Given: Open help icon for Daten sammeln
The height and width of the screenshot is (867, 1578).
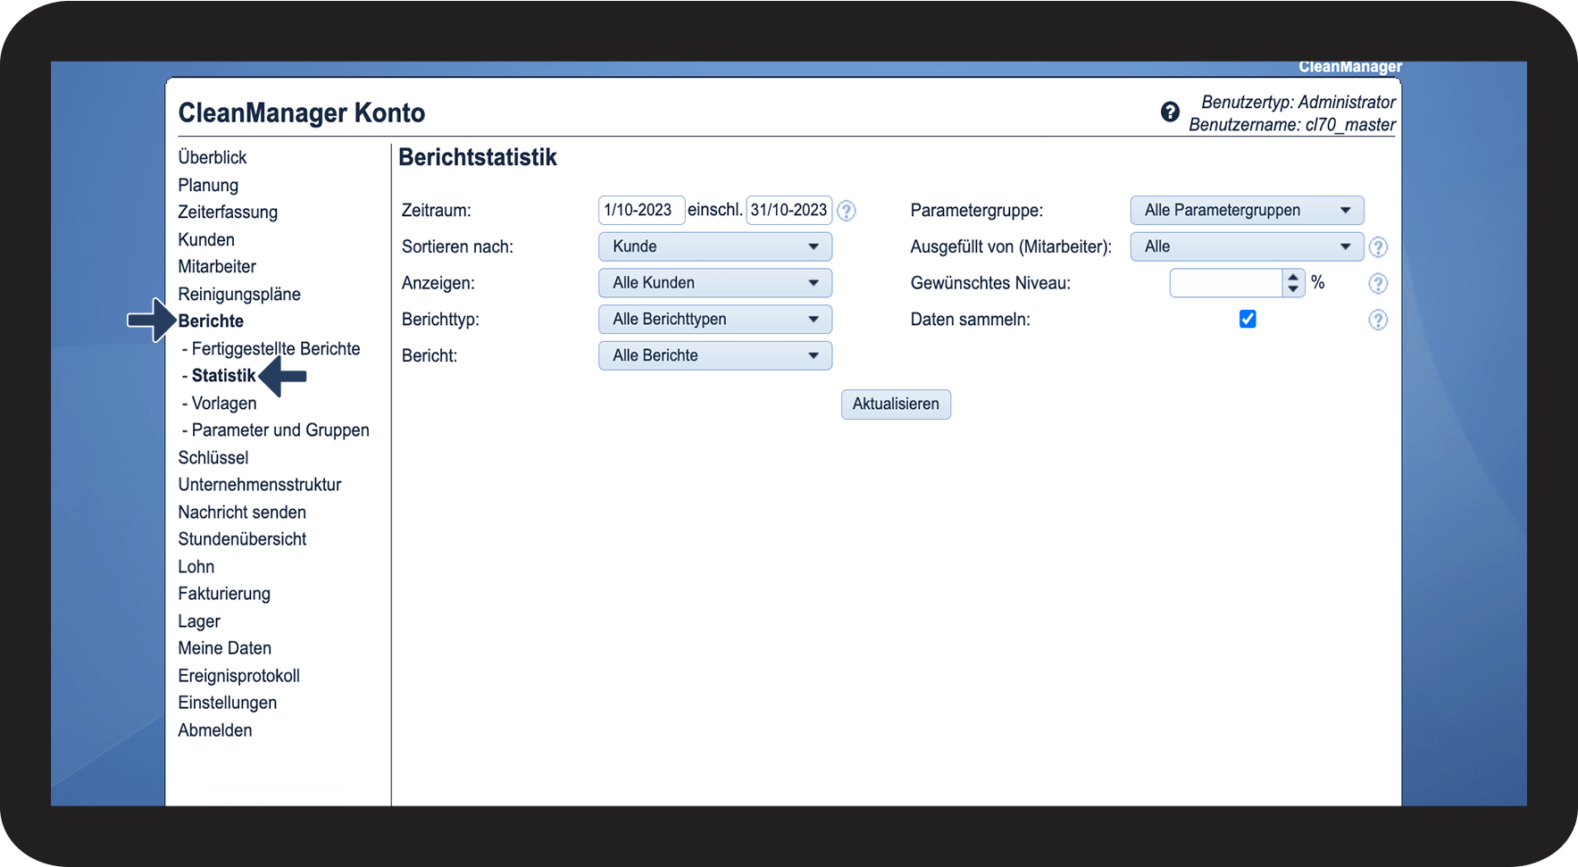Looking at the screenshot, I should click(x=1378, y=320).
